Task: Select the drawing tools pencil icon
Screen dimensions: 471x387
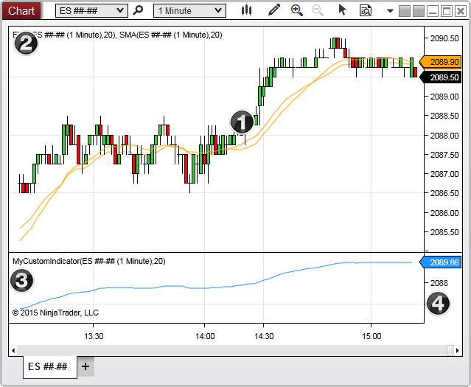Action: (x=274, y=10)
